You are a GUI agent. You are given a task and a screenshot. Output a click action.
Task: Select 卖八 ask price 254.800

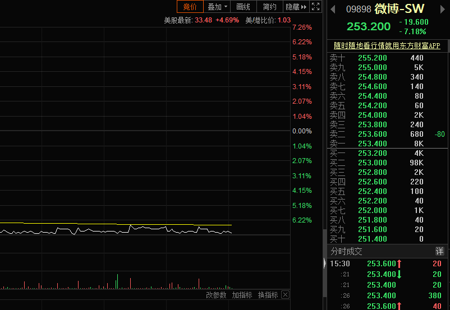373,77
